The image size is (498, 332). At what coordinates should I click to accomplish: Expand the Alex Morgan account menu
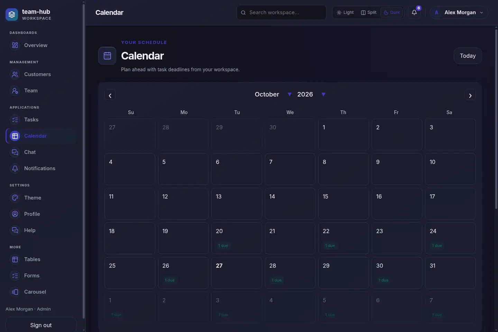tap(459, 12)
